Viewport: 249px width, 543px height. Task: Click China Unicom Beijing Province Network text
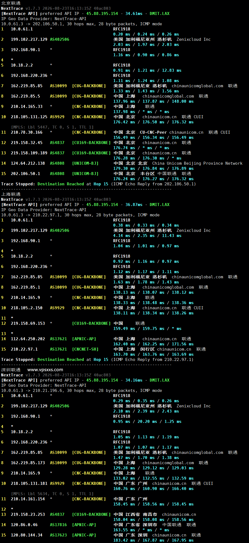click(197, 163)
